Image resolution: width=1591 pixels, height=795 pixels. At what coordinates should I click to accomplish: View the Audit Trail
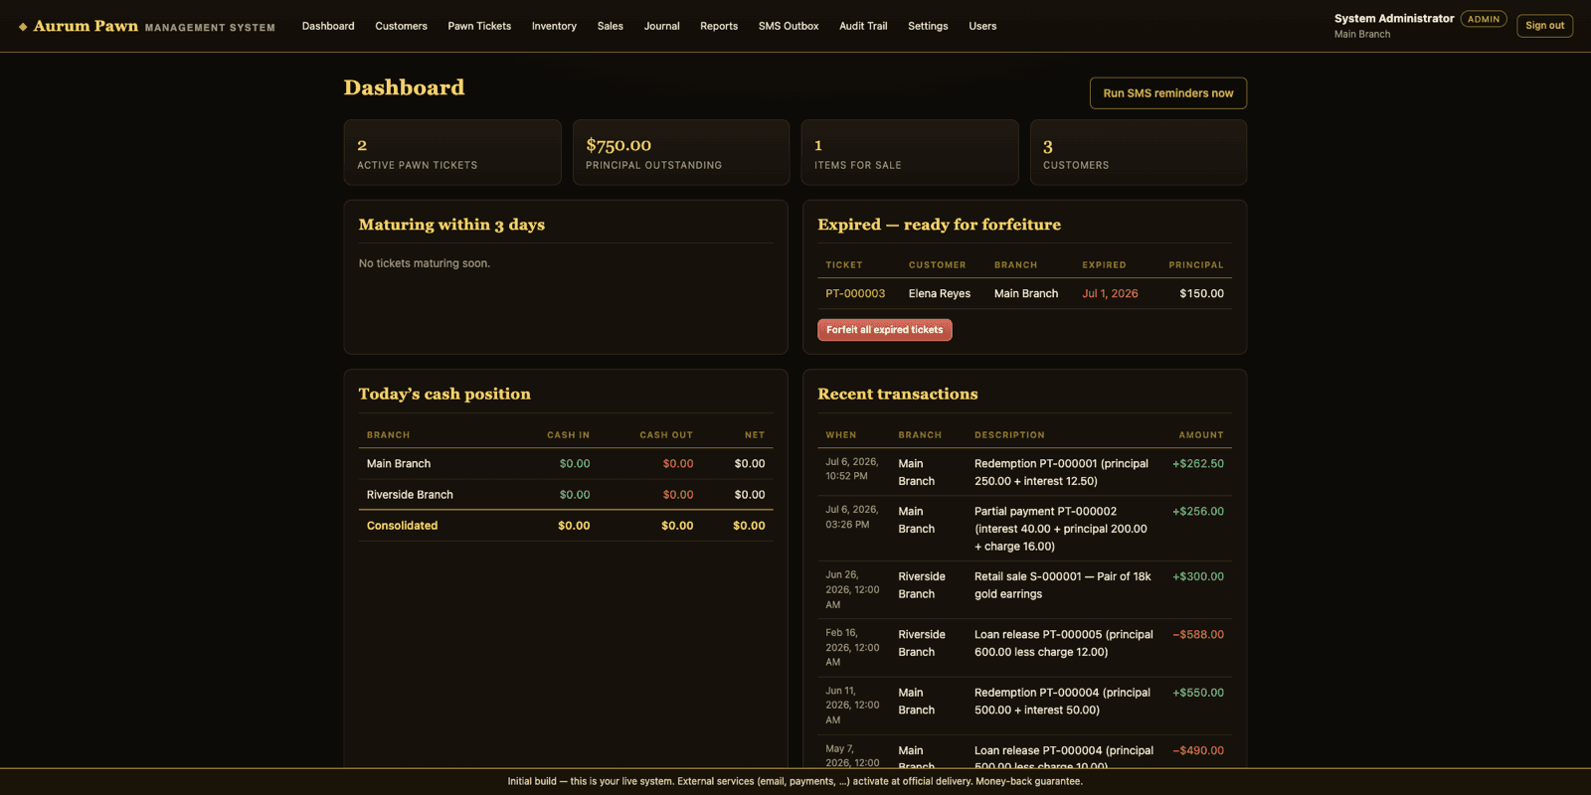(x=863, y=26)
